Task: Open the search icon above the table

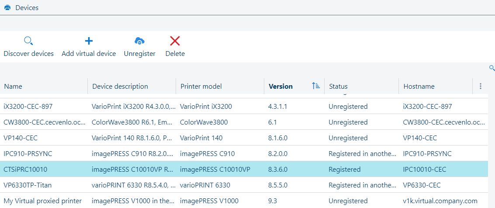Action: (x=492, y=68)
